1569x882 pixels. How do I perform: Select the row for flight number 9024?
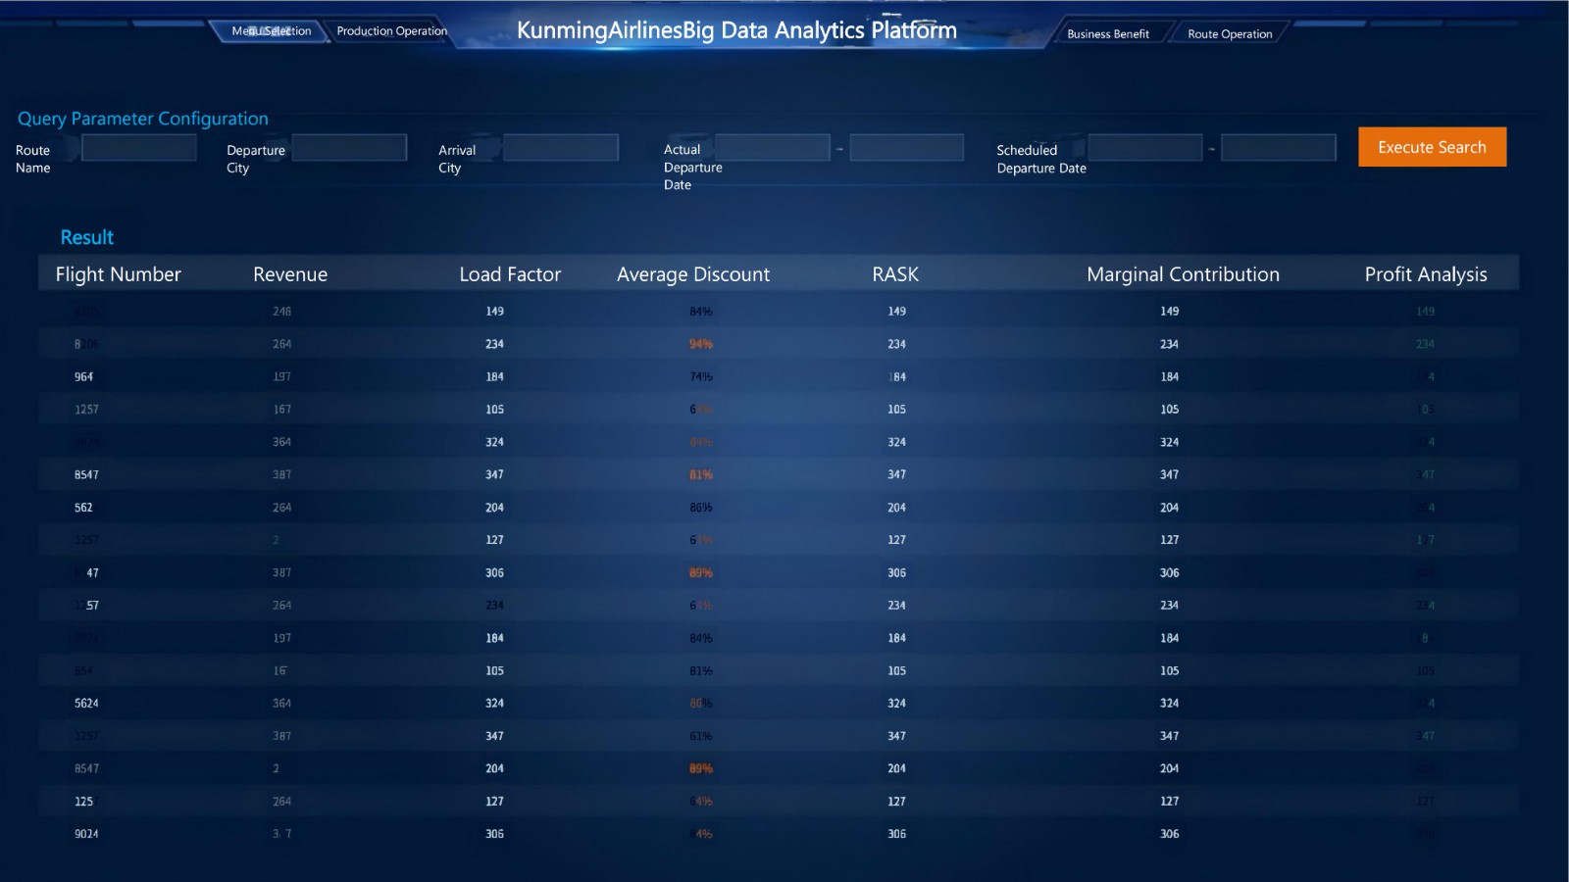(86, 834)
